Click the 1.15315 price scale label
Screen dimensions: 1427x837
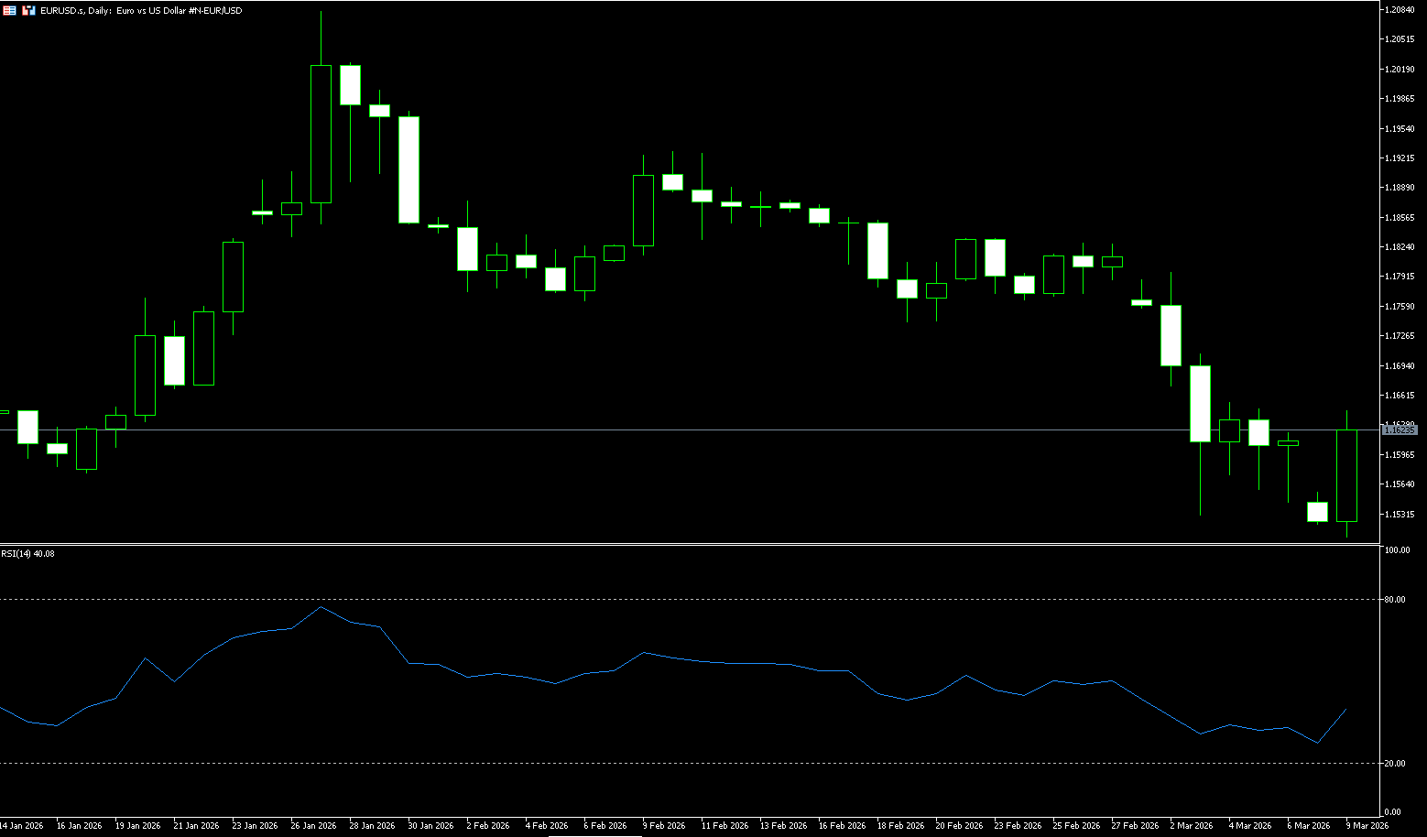coord(1400,515)
